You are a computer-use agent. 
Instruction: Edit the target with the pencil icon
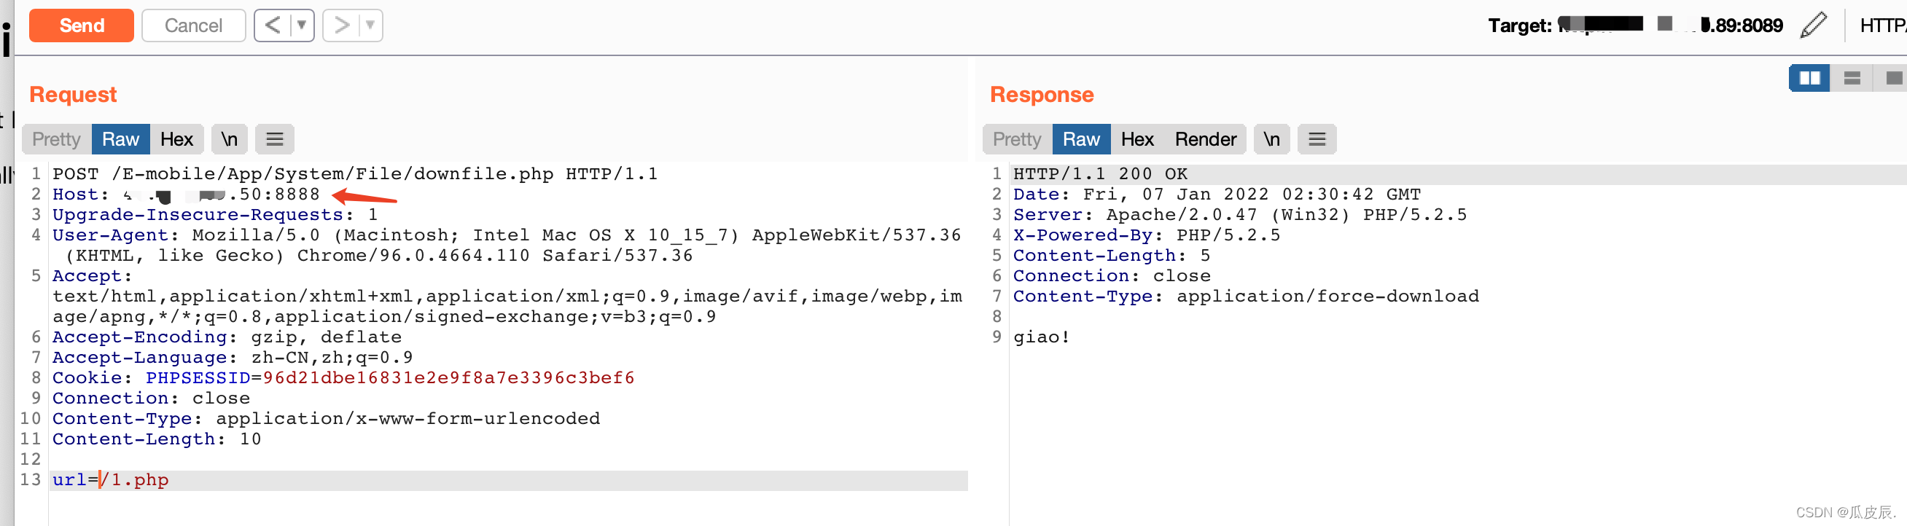tap(1814, 25)
